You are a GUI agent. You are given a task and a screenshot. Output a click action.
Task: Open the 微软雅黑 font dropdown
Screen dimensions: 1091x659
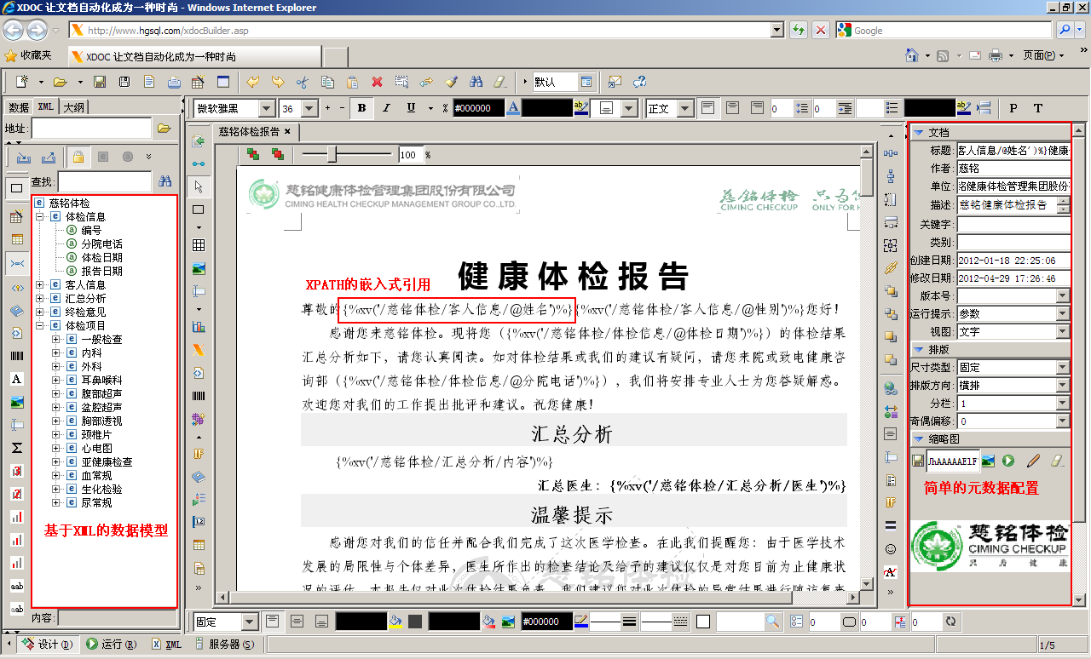point(267,108)
